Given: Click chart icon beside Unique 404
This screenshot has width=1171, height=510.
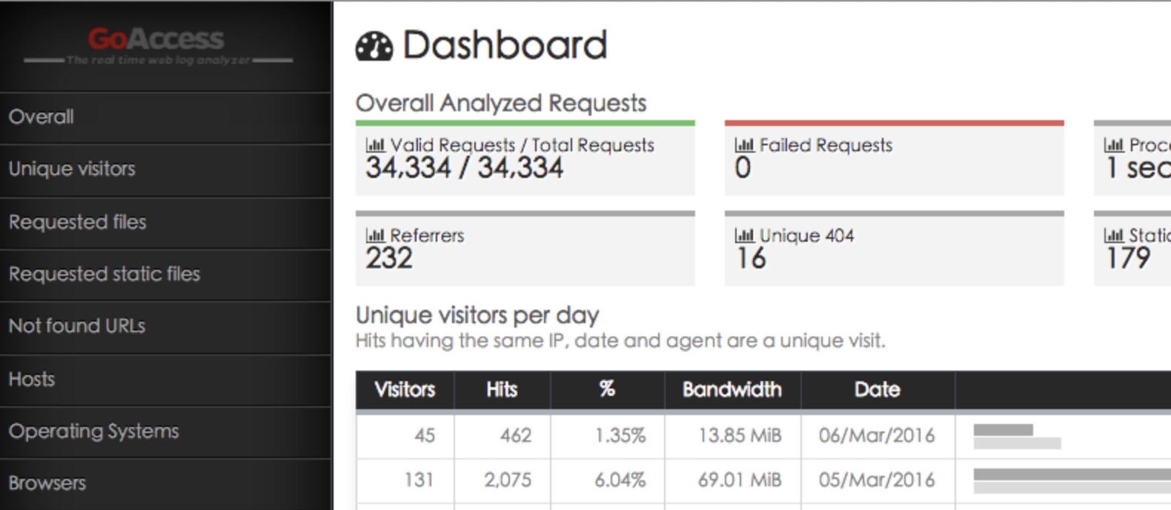Looking at the screenshot, I should [744, 235].
